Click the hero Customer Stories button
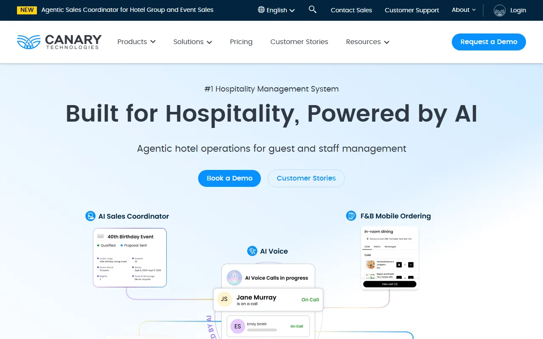543x339 pixels. coord(306,178)
